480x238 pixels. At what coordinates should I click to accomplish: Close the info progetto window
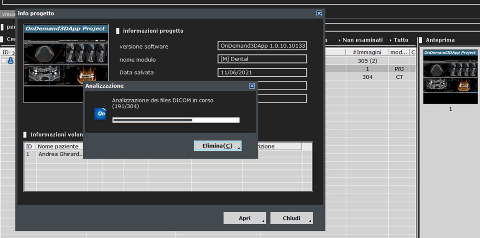click(x=319, y=13)
